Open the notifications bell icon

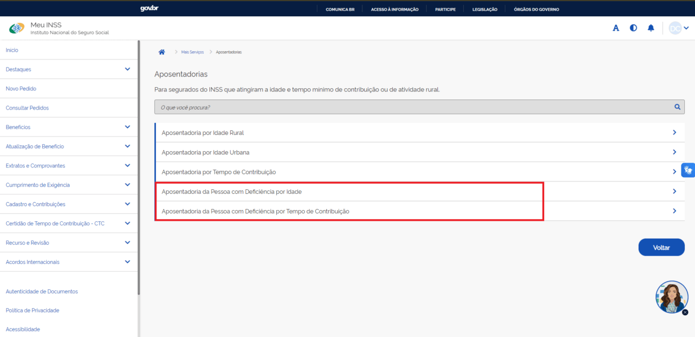[x=651, y=28]
